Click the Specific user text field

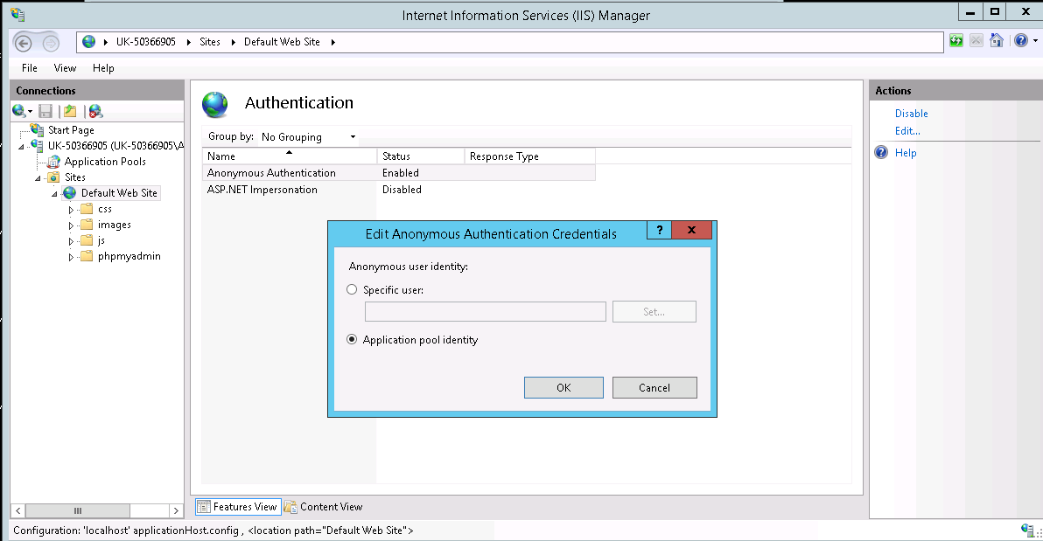coord(486,312)
